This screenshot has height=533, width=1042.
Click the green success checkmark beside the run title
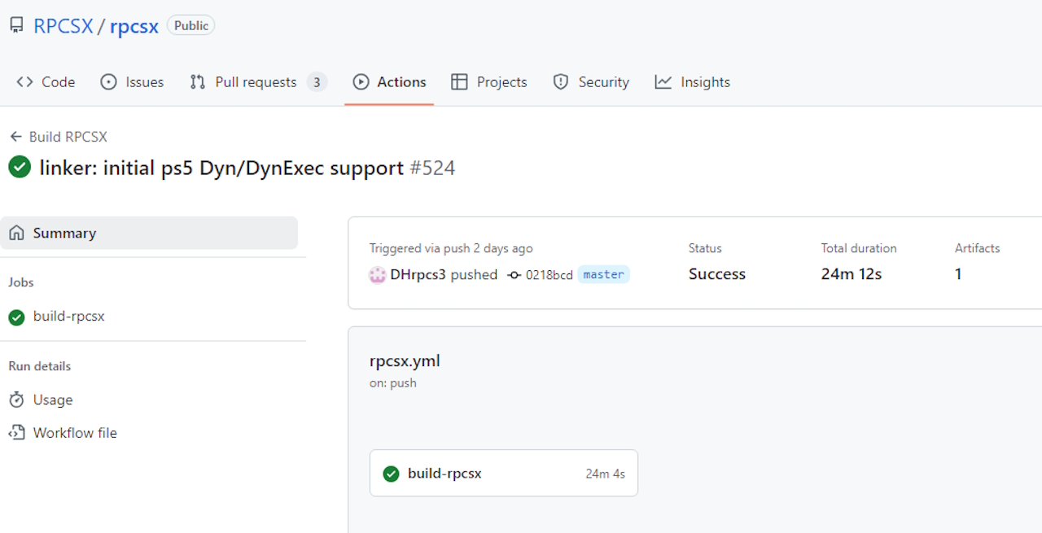pos(20,168)
